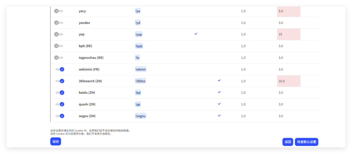This screenshot has height=154, width=352.
Task: Click 恢复默认设置 reset defaults button
Action: (306, 142)
